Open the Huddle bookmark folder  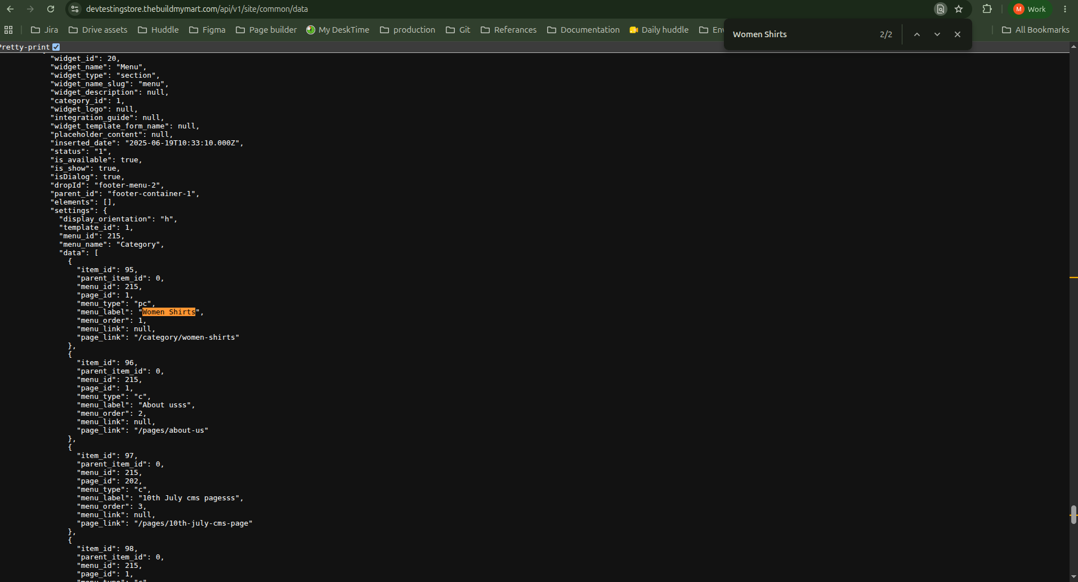[158, 30]
